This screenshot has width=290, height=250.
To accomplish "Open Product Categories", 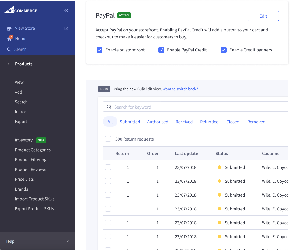I will tap(33, 150).
